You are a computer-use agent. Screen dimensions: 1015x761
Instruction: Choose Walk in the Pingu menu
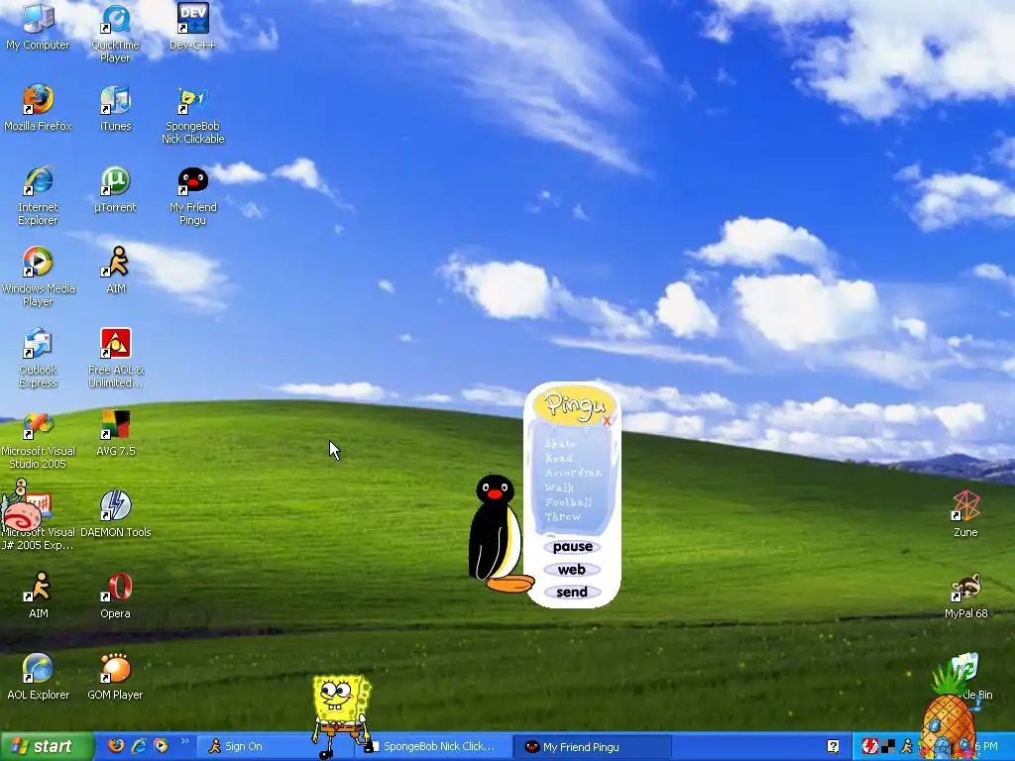click(559, 488)
